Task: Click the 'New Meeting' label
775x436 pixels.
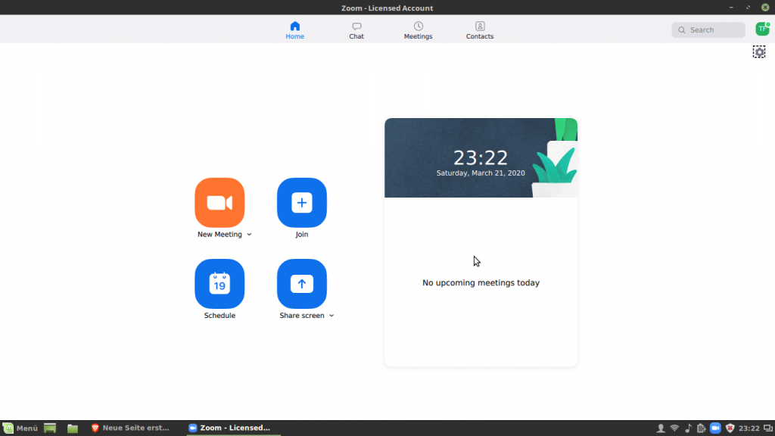Action: point(219,235)
